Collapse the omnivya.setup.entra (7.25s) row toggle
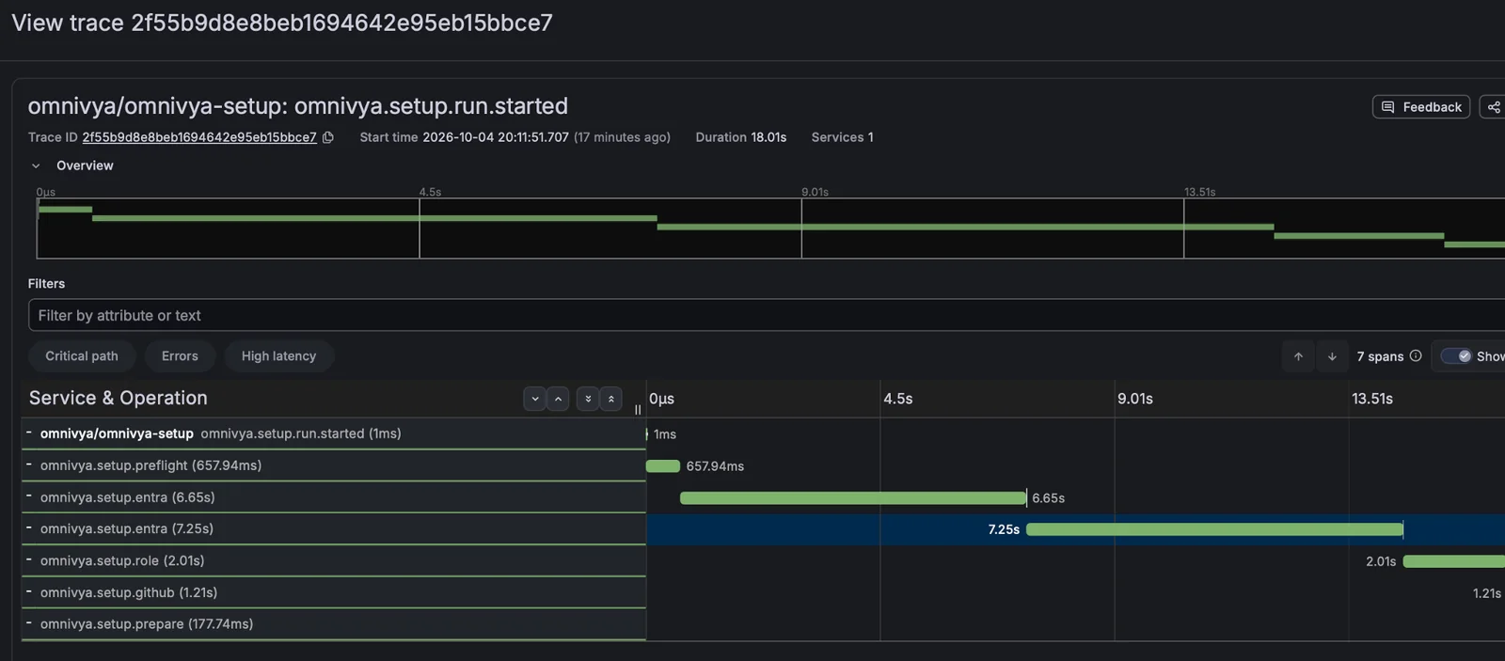Image resolution: width=1505 pixels, height=661 pixels. pos(29,528)
